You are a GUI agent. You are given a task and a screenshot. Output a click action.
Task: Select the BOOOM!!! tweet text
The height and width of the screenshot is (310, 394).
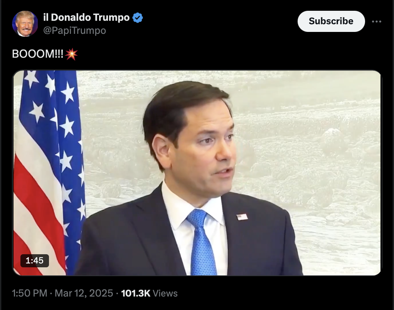tap(38, 54)
